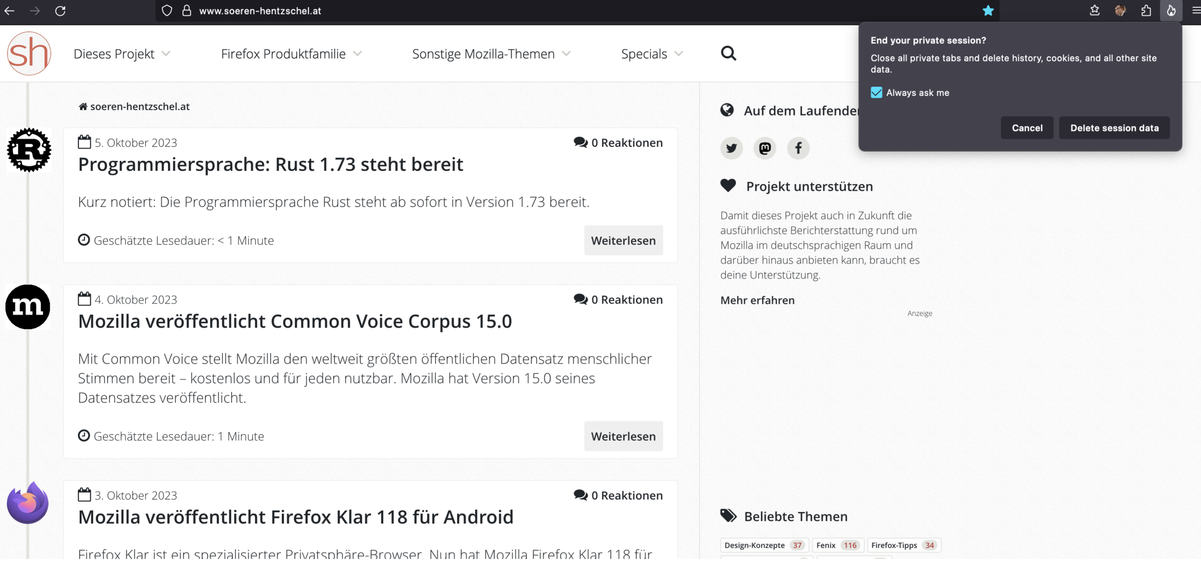Open the extensions puzzle icon
The height and width of the screenshot is (588, 1201).
(1146, 11)
